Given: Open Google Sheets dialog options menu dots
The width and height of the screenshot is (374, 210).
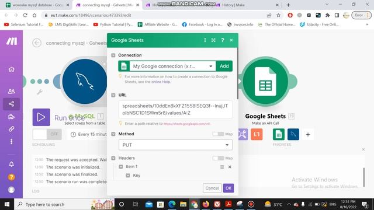Looking at the screenshot, I should point(205,40).
